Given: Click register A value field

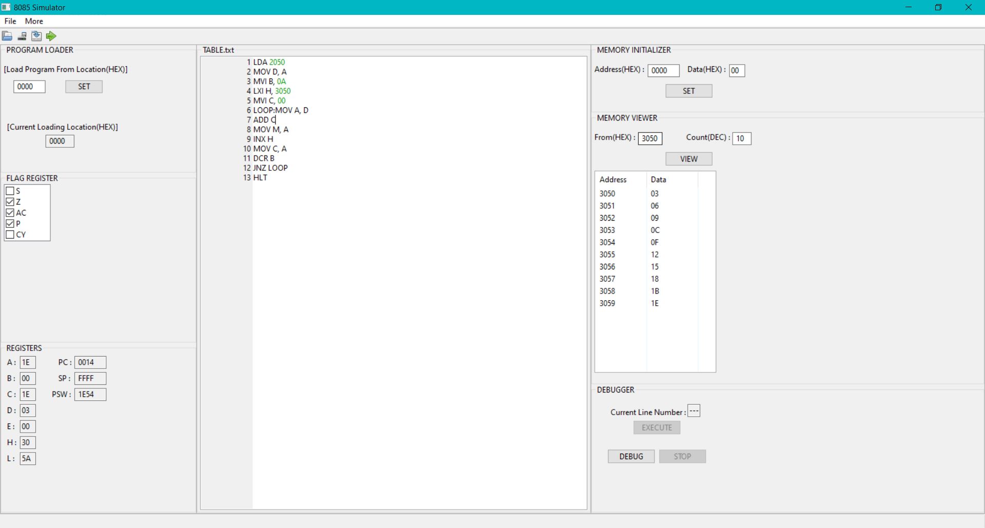Looking at the screenshot, I should point(28,362).
